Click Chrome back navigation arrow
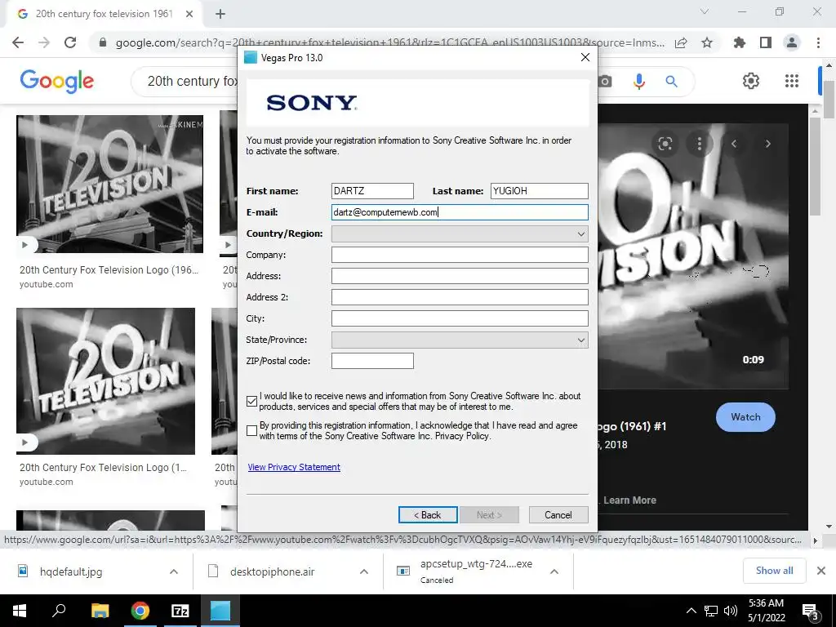The height and width of the screenshot is (627, 836). click(x=18, y=42)
